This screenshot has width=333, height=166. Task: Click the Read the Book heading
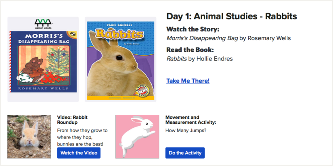tap(190, 50)
